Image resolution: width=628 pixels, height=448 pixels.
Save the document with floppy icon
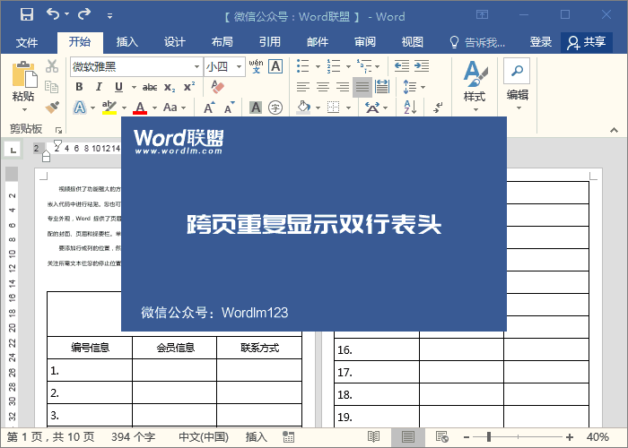pos(27,14)
